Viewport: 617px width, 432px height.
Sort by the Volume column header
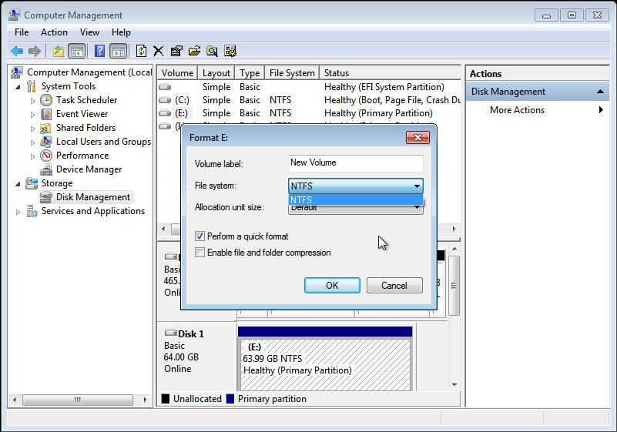(177, 73)
